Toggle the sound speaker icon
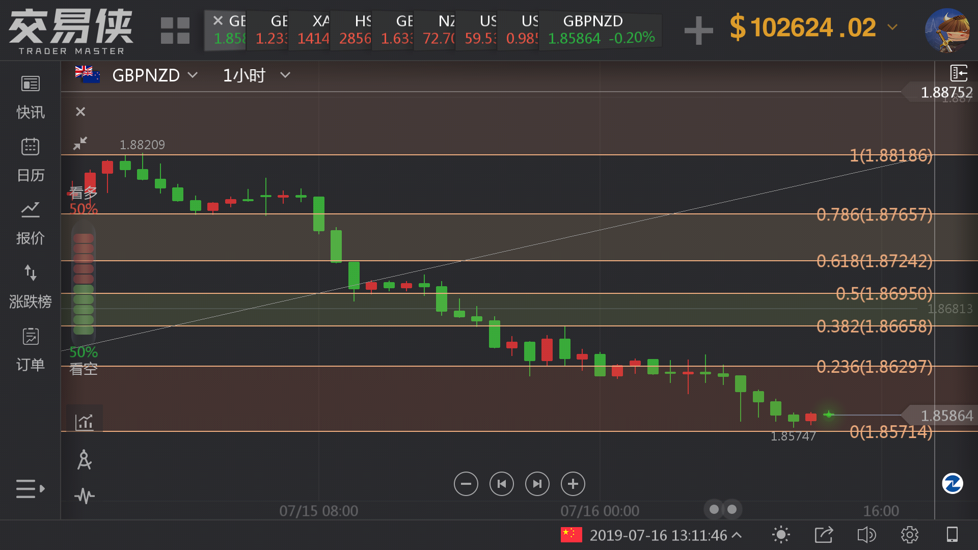The image size is (978, 550). [x=866, y=535]
